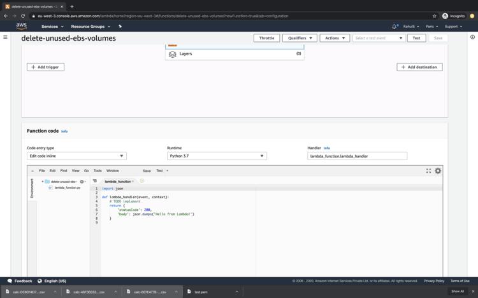Click the AWS logo home icon
Image resolution: width=478 pixels, height=298 pixels.
tap(21, 26)
